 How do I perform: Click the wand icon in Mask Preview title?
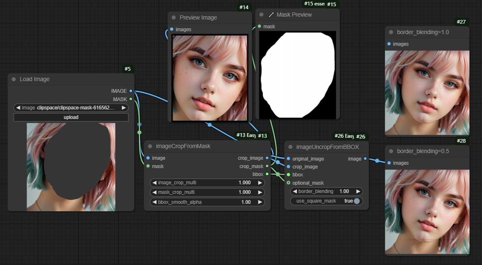(x=271, y=15)
